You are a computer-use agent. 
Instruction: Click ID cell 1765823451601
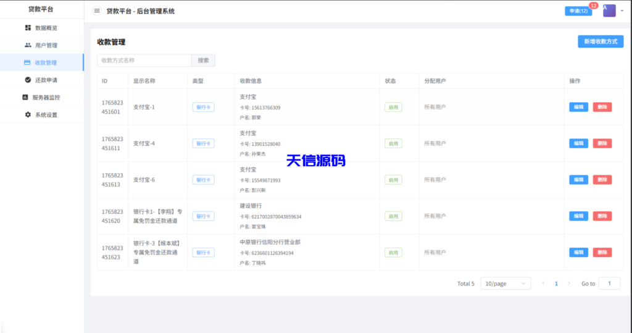tap(112, 107)
